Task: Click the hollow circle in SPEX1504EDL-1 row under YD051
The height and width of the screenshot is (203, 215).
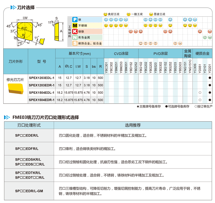Action: tap(200, 93)
